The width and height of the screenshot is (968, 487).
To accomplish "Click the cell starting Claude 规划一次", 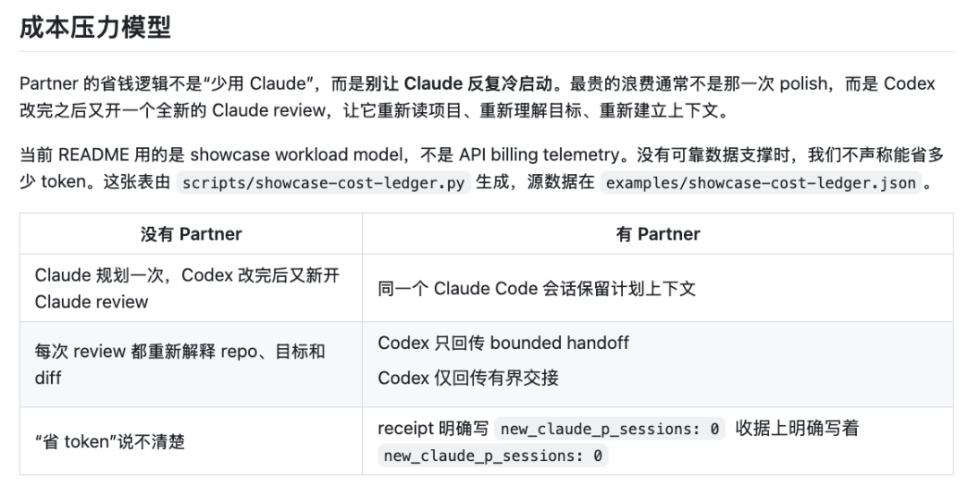I will coord(187,288).
